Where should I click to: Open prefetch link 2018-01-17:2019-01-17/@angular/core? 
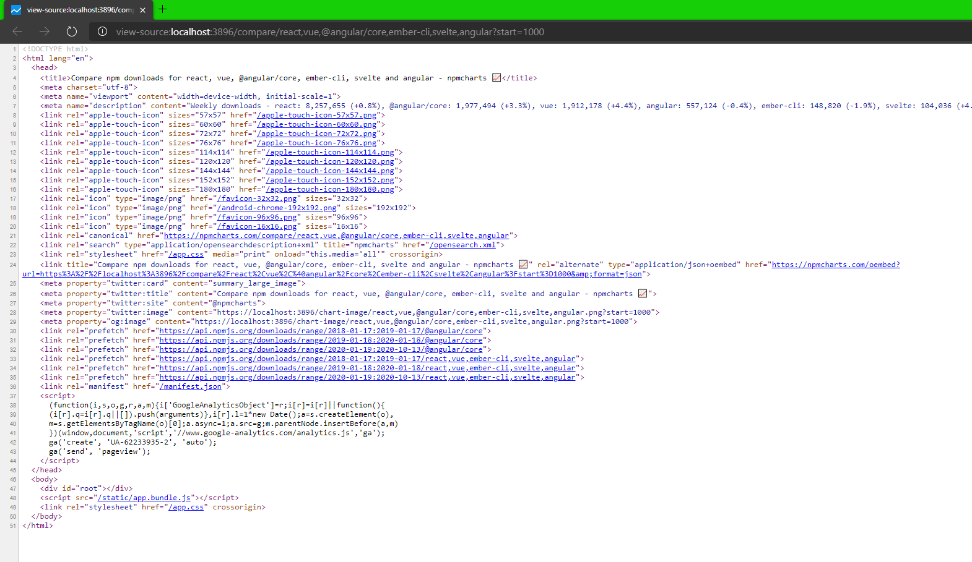[x=321, y=331]
